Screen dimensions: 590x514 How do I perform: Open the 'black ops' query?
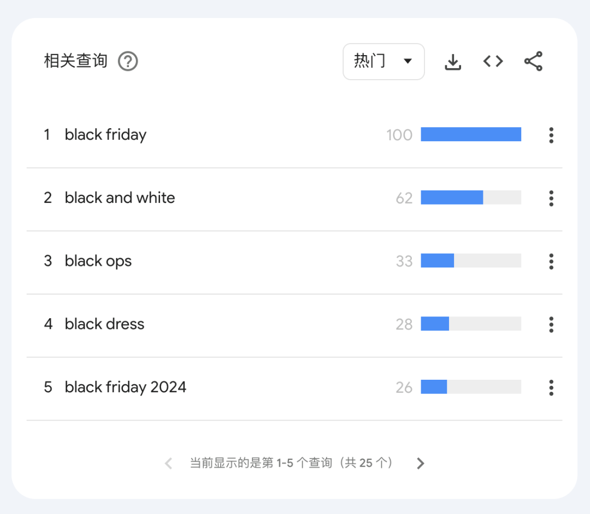[x=98, y=261]
